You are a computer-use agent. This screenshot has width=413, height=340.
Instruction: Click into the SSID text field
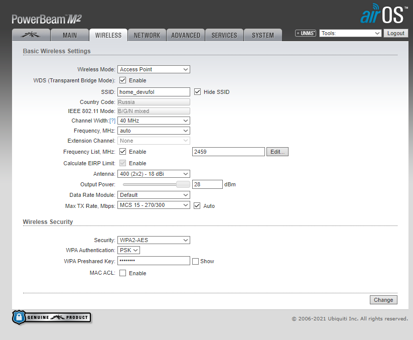[x=154, y=92]
